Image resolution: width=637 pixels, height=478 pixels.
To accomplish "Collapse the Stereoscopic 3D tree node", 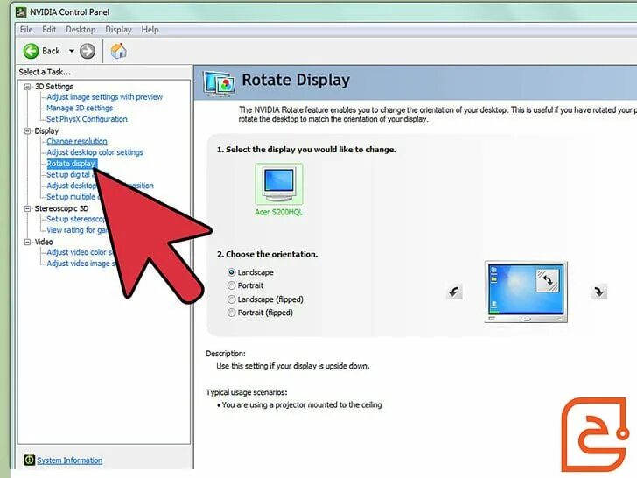I will tap(27, 208).
